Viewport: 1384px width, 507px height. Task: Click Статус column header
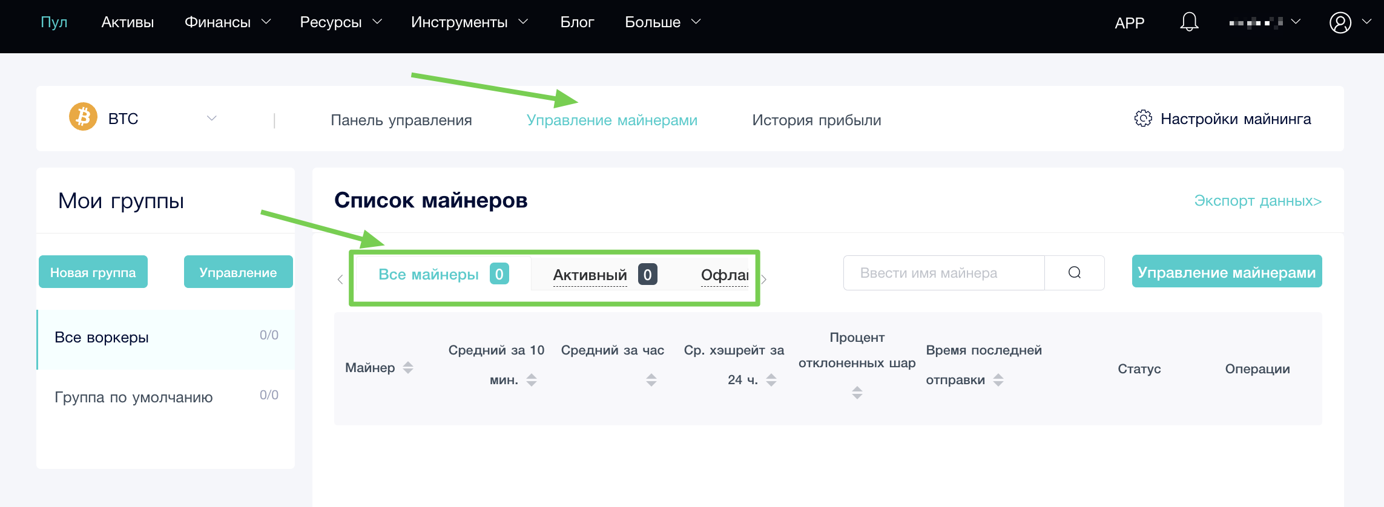click(x=1139, y=368)
